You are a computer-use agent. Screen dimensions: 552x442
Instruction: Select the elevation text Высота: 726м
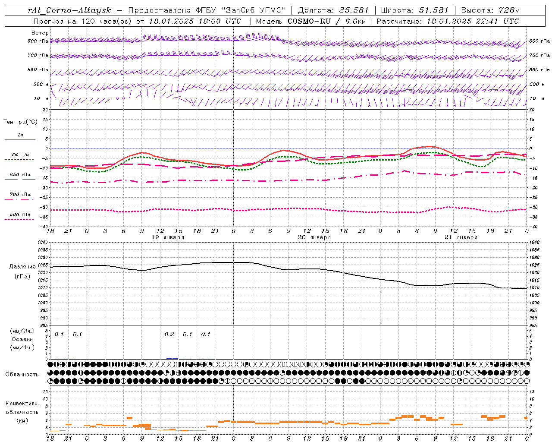pos(490,10)
